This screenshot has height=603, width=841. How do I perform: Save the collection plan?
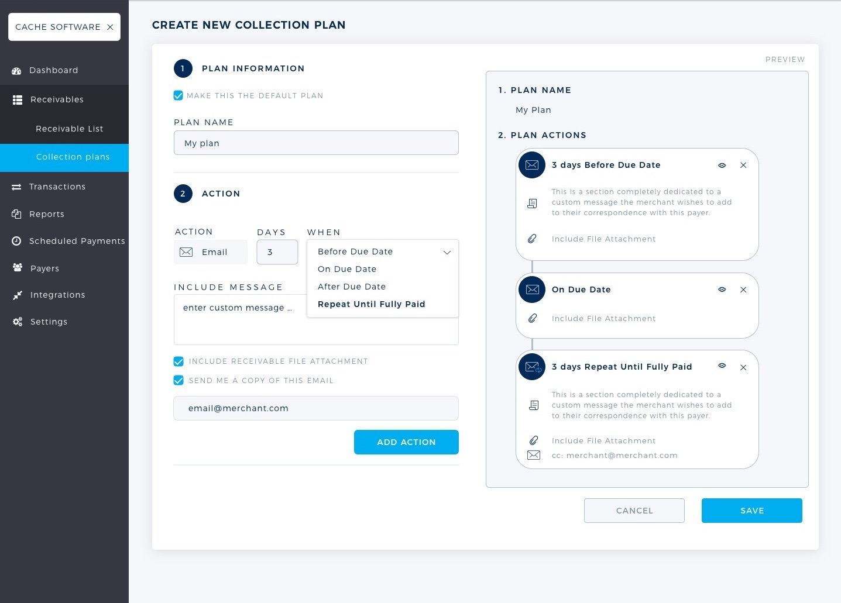(x=752, y=511)
